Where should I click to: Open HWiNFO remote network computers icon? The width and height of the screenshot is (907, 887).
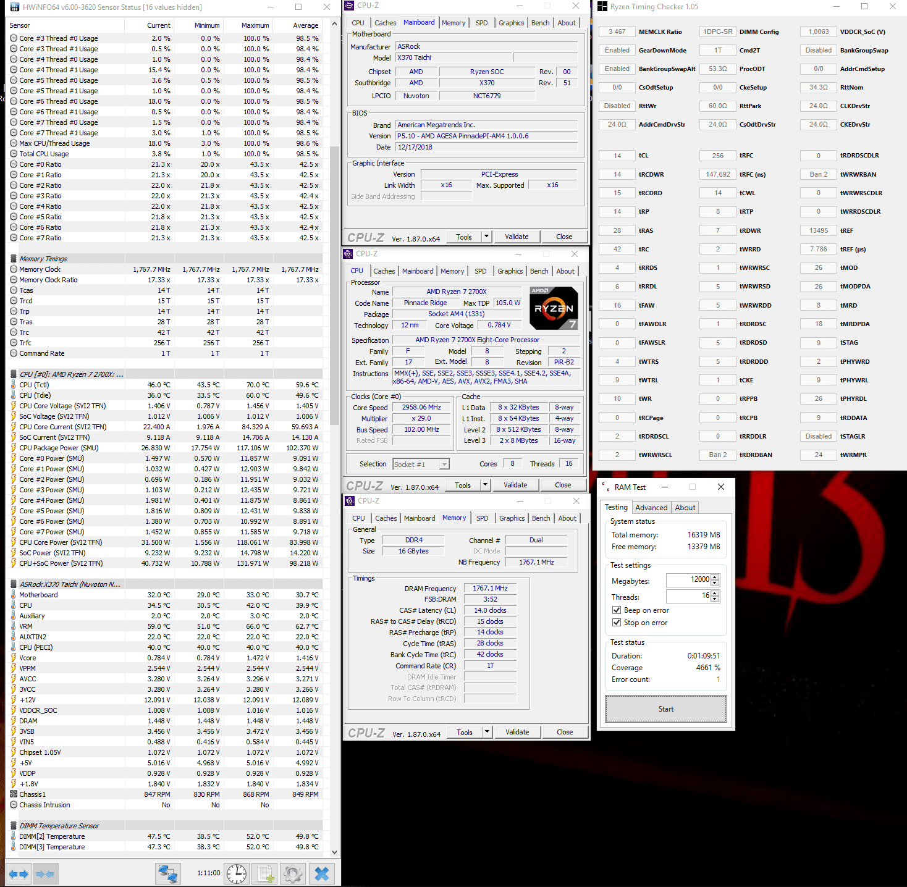(x=167, y=873)
